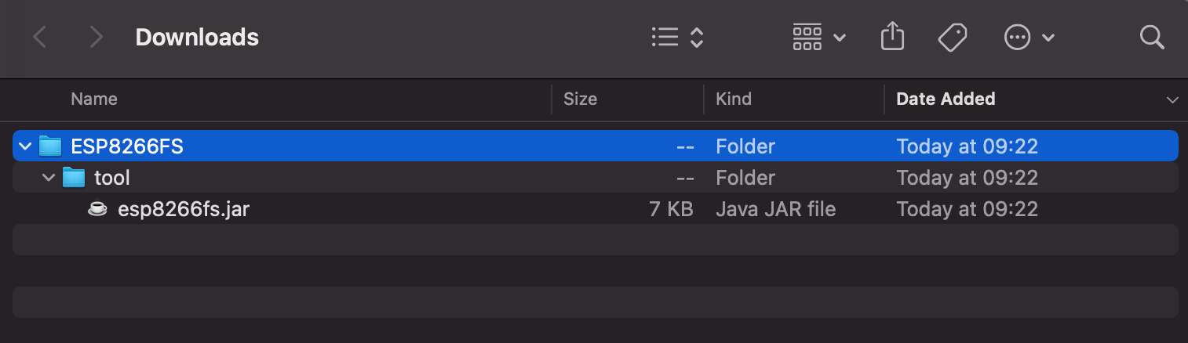1188x343 pixels.
Task: Click the esp8266fs.jar Java cup icon
Action: (97, 209)
